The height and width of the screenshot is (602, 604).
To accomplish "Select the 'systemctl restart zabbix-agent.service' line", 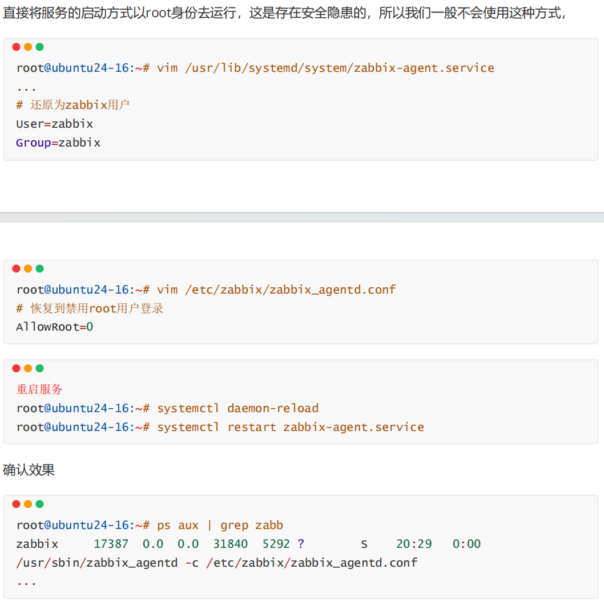I will pyautogui.click(x=220, y=427).
